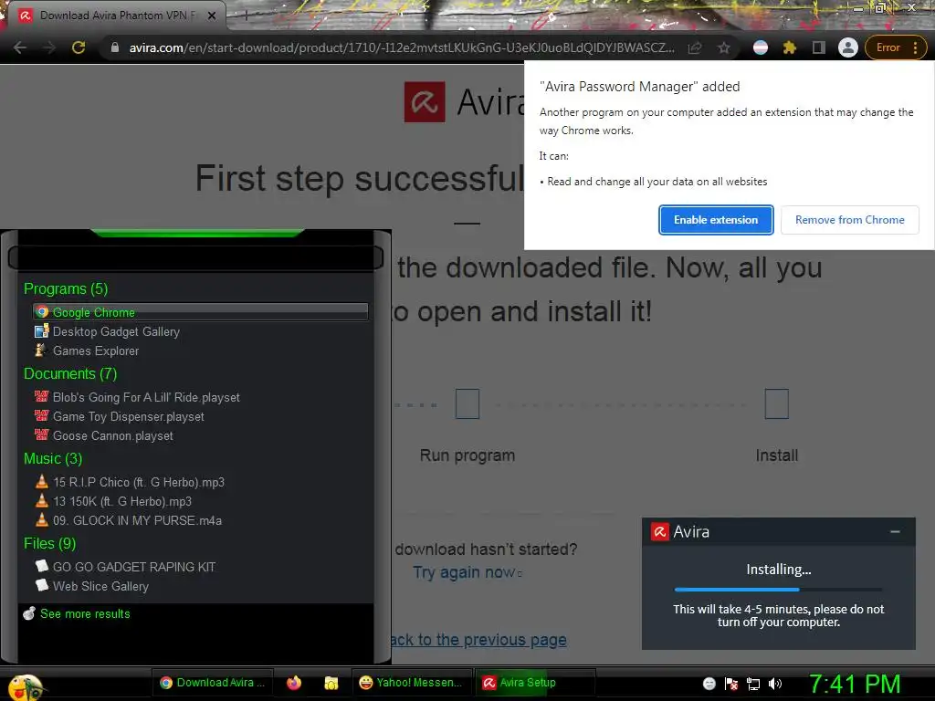Screen dimensions: 935x701
Task: Click the start menu search box
Action: click(x=195, y=257)
